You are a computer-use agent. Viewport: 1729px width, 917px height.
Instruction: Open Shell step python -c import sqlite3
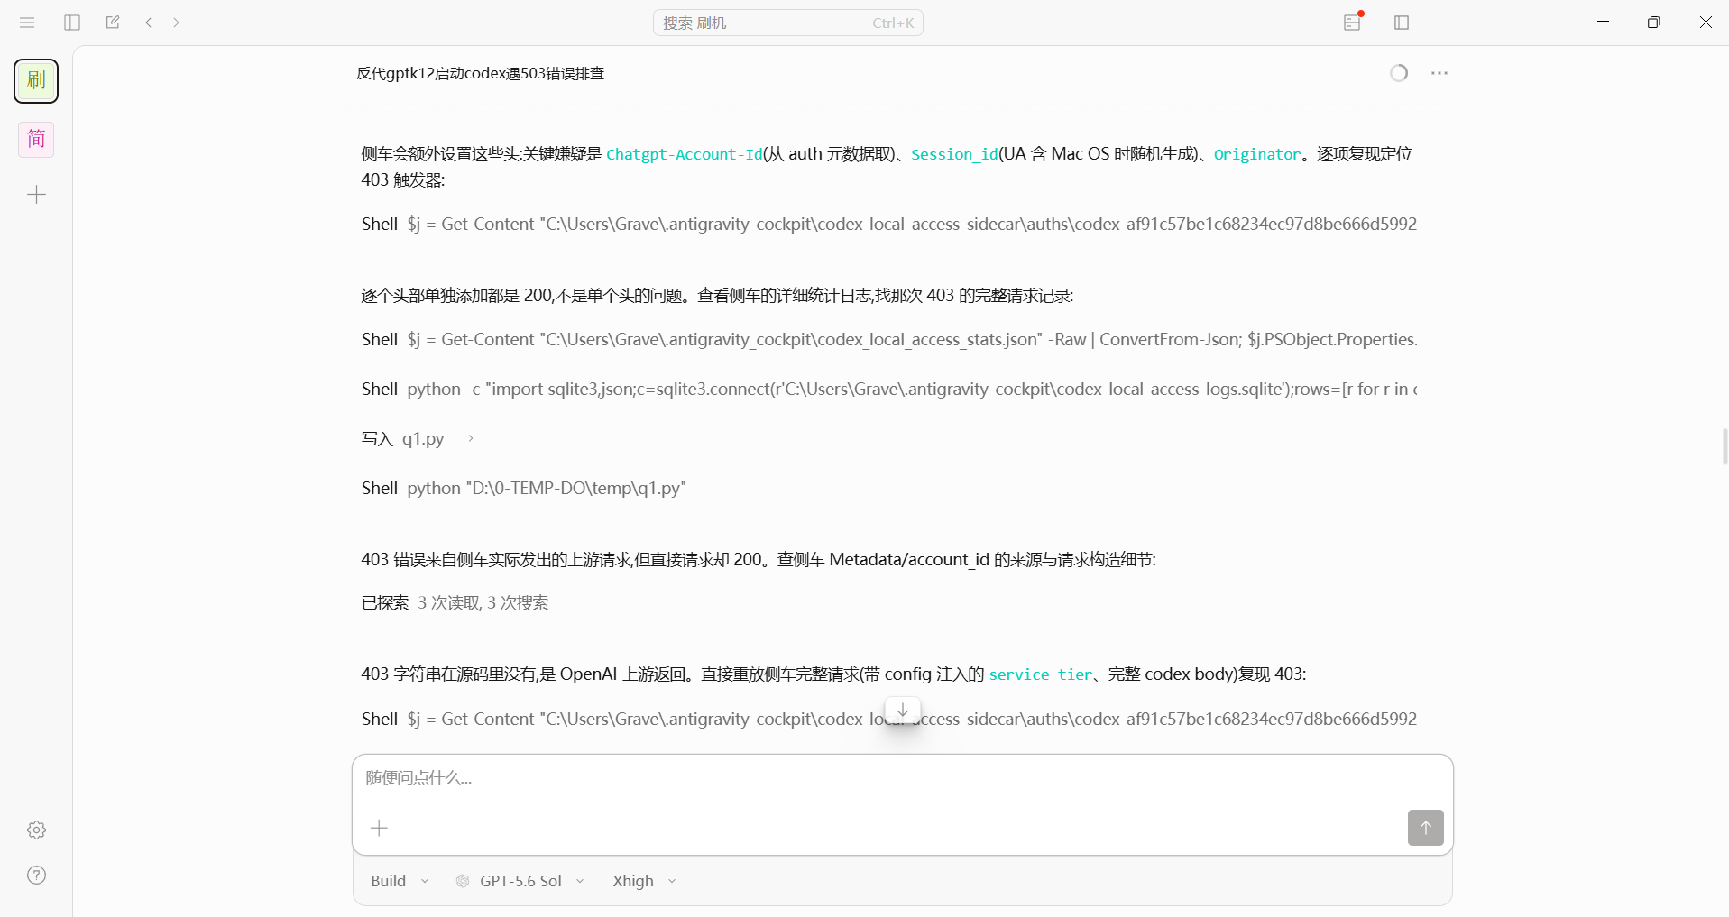[889, 389]
